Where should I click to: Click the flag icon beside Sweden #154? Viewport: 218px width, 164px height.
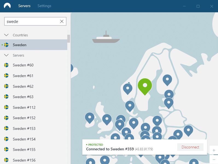(6, 139)
